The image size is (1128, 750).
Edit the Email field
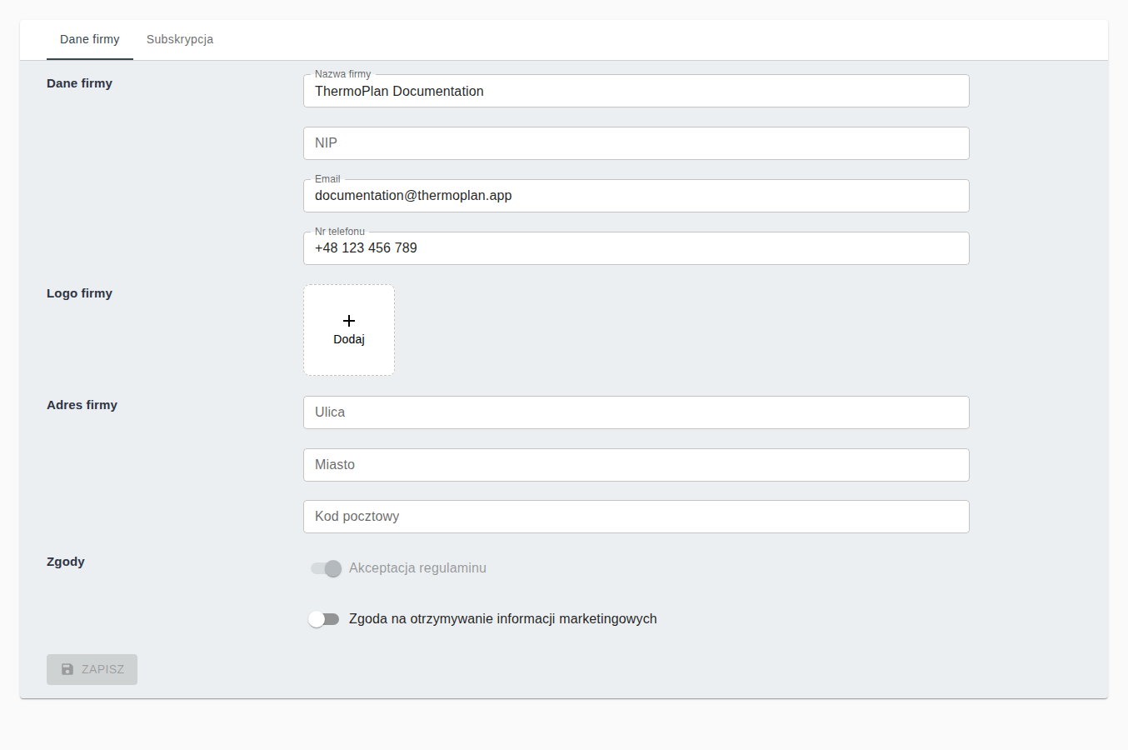(636, 196)
